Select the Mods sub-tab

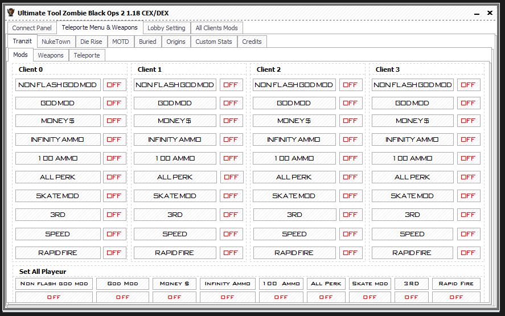point(20,55)
